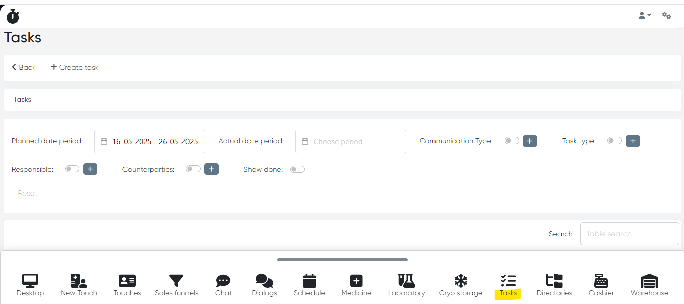Open the Schedule calendar icon
The height and width of the screenshot is (304, 684).
[x=309, y=281]
